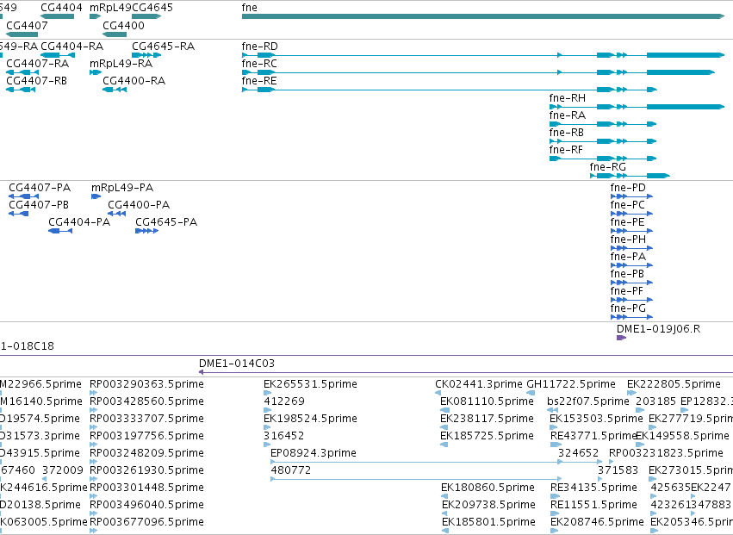This screenshot has height=535, width=733.
Task: Select protein CG4404-PA
Action: pyautogui.click(x=79, y=222)
